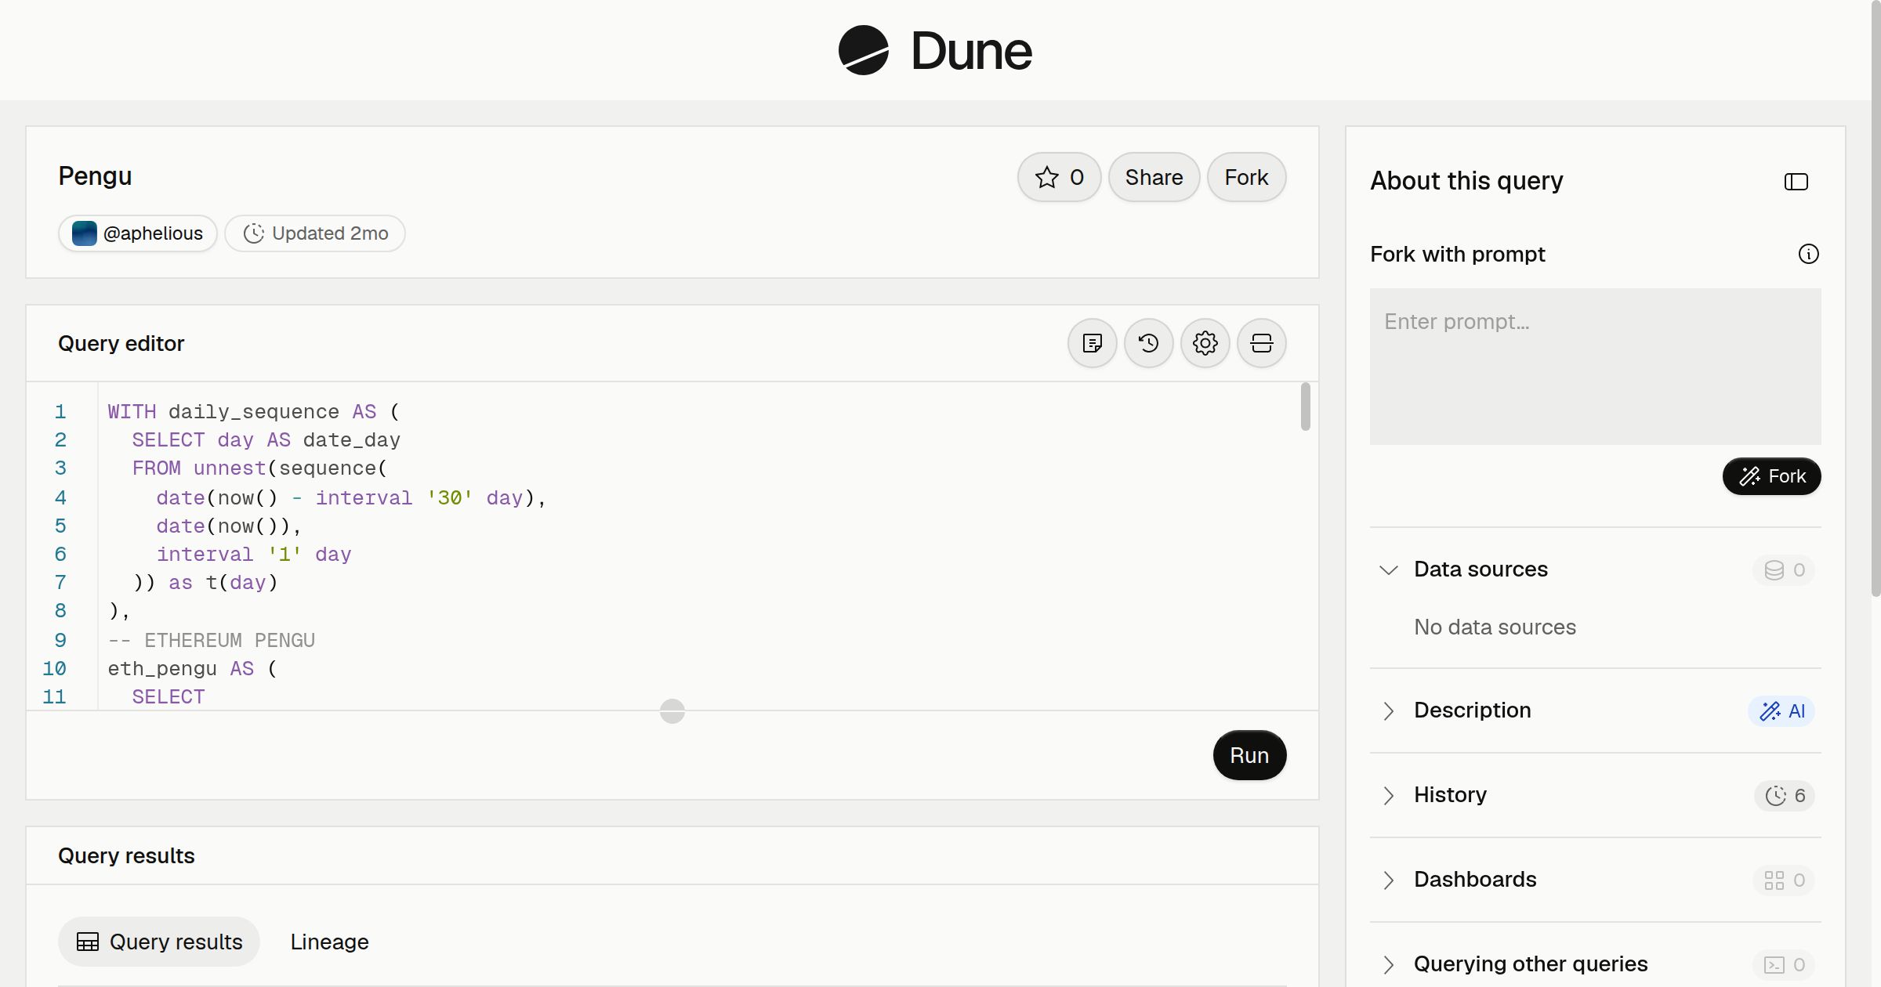Screen dimensions: 1881x987
Task: Open query settings gear icon
Action: (x=1205, y=343)
